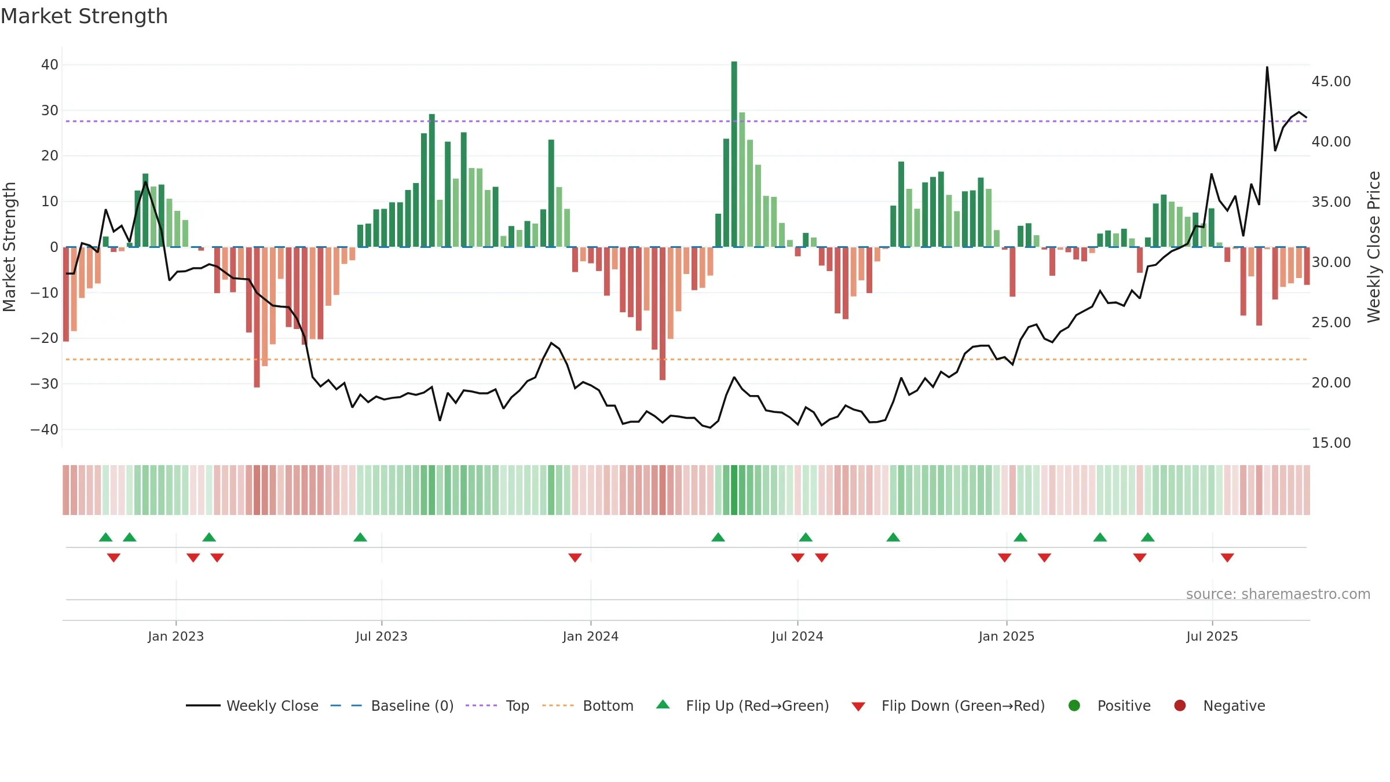Click the 20.00 price tick on right axis
Viewport: 1390px width, 782px height.
pos(1332,383)
